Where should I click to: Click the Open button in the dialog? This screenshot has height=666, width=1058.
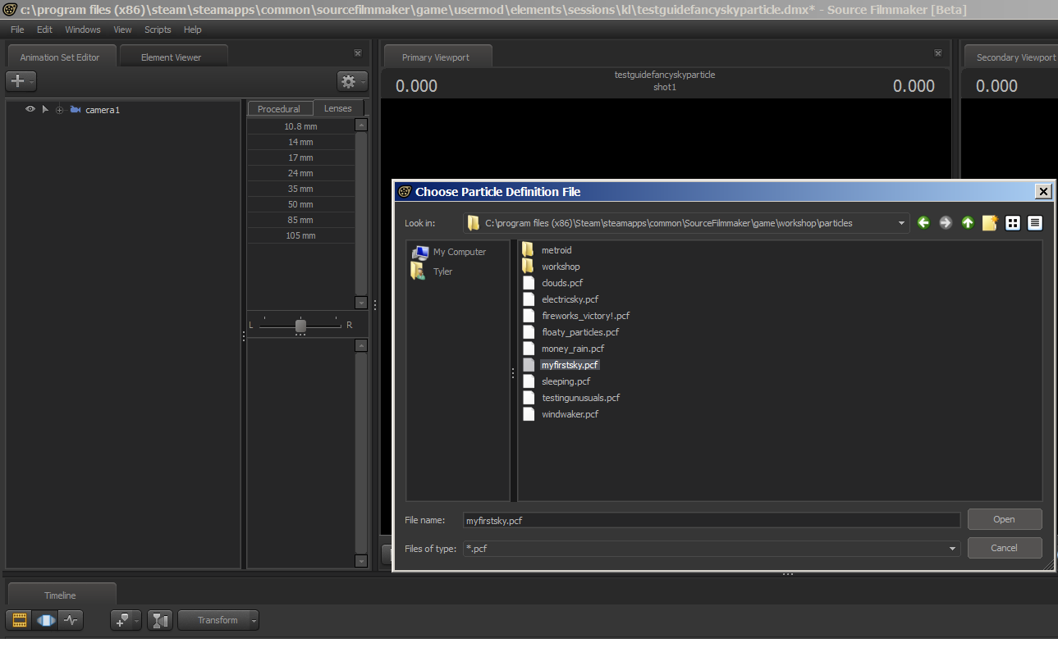1004,519
